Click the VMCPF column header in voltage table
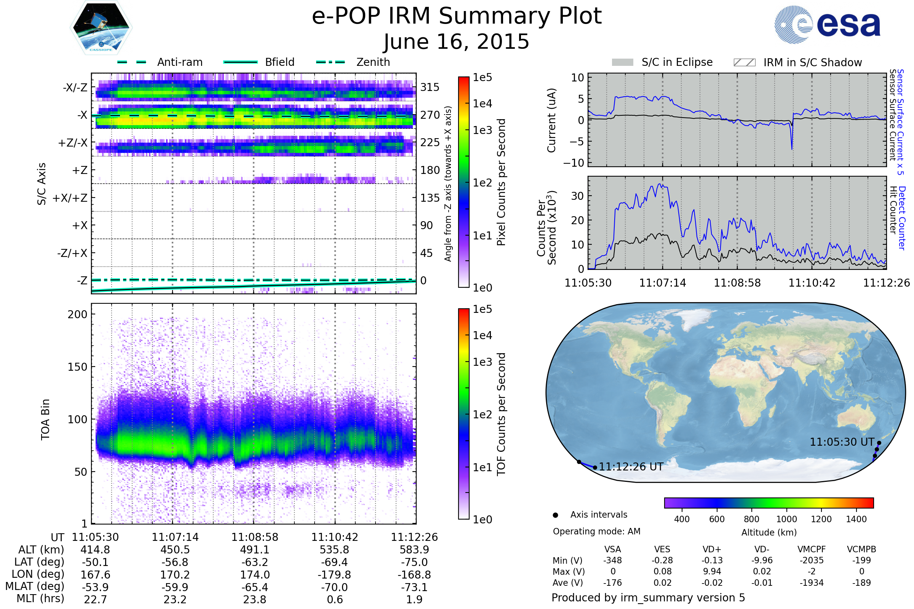914x609 pixels. click(812, 549)
